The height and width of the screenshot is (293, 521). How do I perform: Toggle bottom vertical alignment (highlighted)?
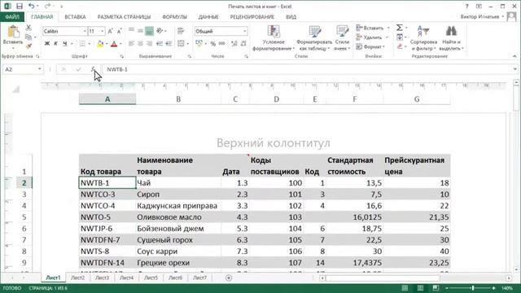[149, 31]
